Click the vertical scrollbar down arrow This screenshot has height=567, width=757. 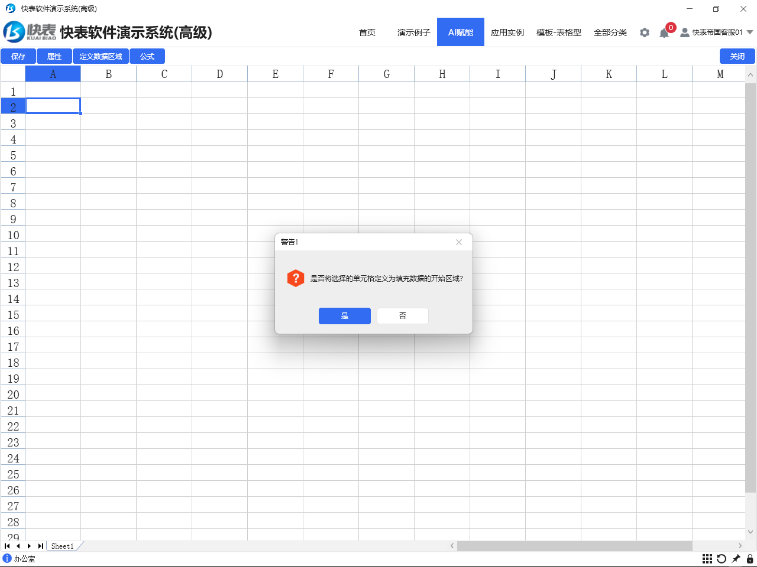(x=750, y=532)
